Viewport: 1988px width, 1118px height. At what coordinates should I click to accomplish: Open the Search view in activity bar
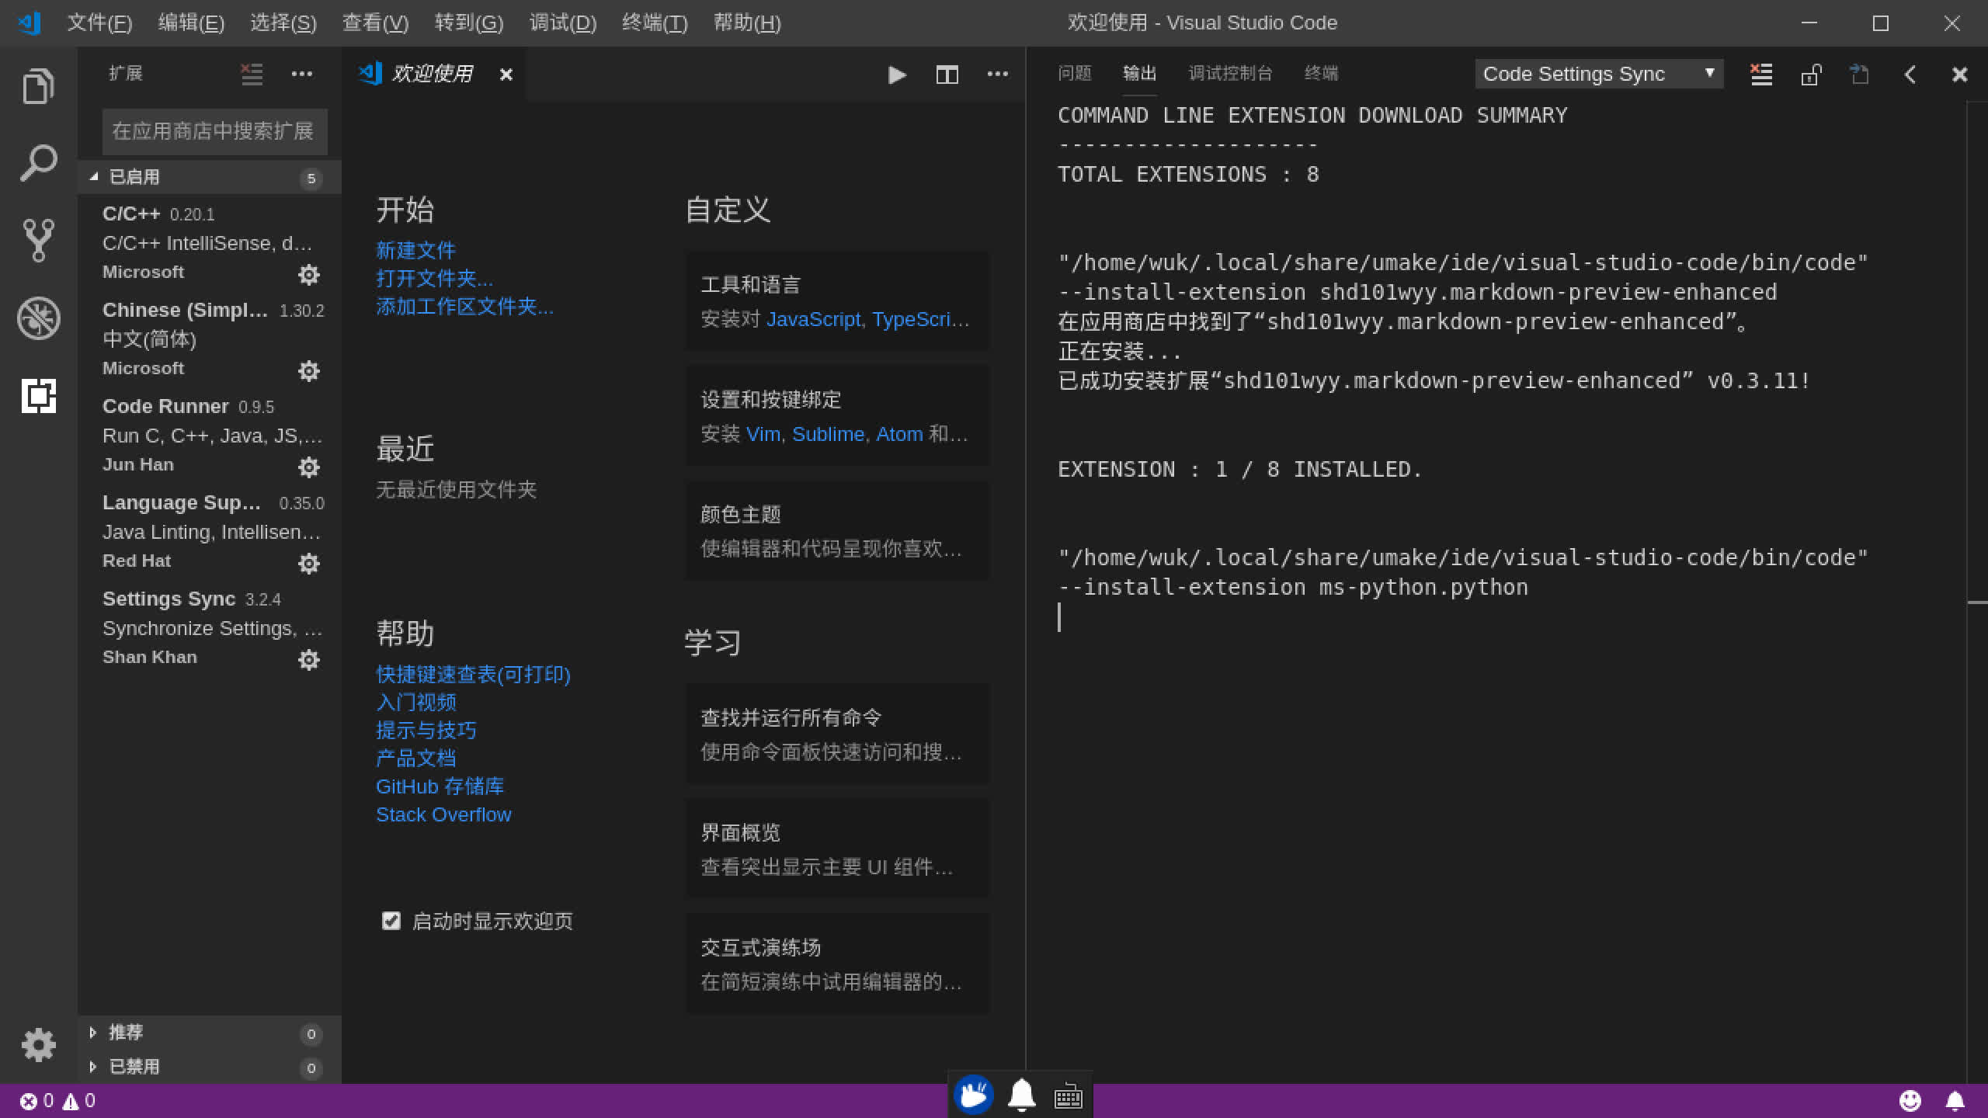click(38, 163)
